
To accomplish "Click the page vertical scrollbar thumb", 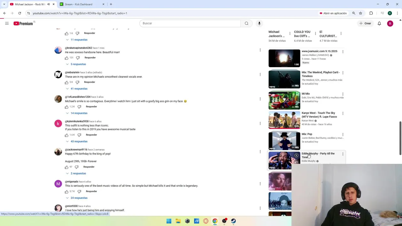I will pyautogui.click(x=400, y=138).
